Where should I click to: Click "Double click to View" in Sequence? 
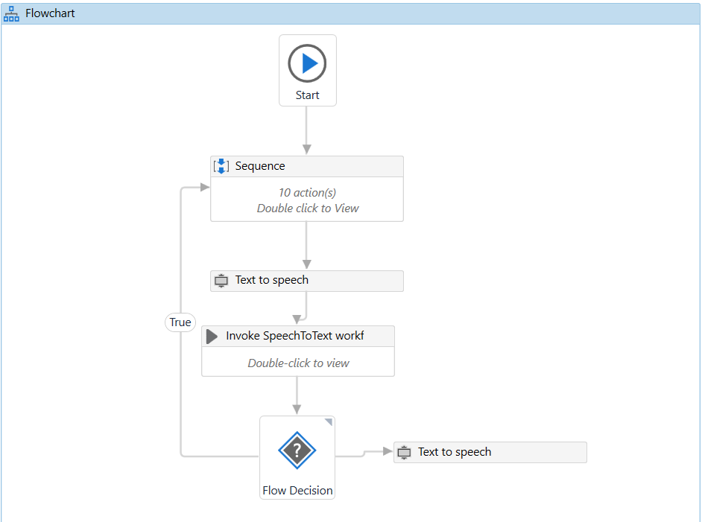pos(307,209)
